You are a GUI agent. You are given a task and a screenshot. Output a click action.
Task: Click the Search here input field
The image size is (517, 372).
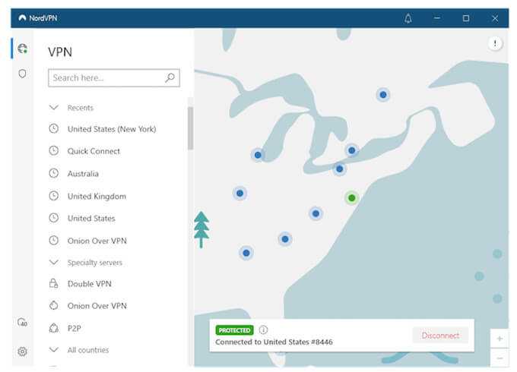[x=114, y=77]
